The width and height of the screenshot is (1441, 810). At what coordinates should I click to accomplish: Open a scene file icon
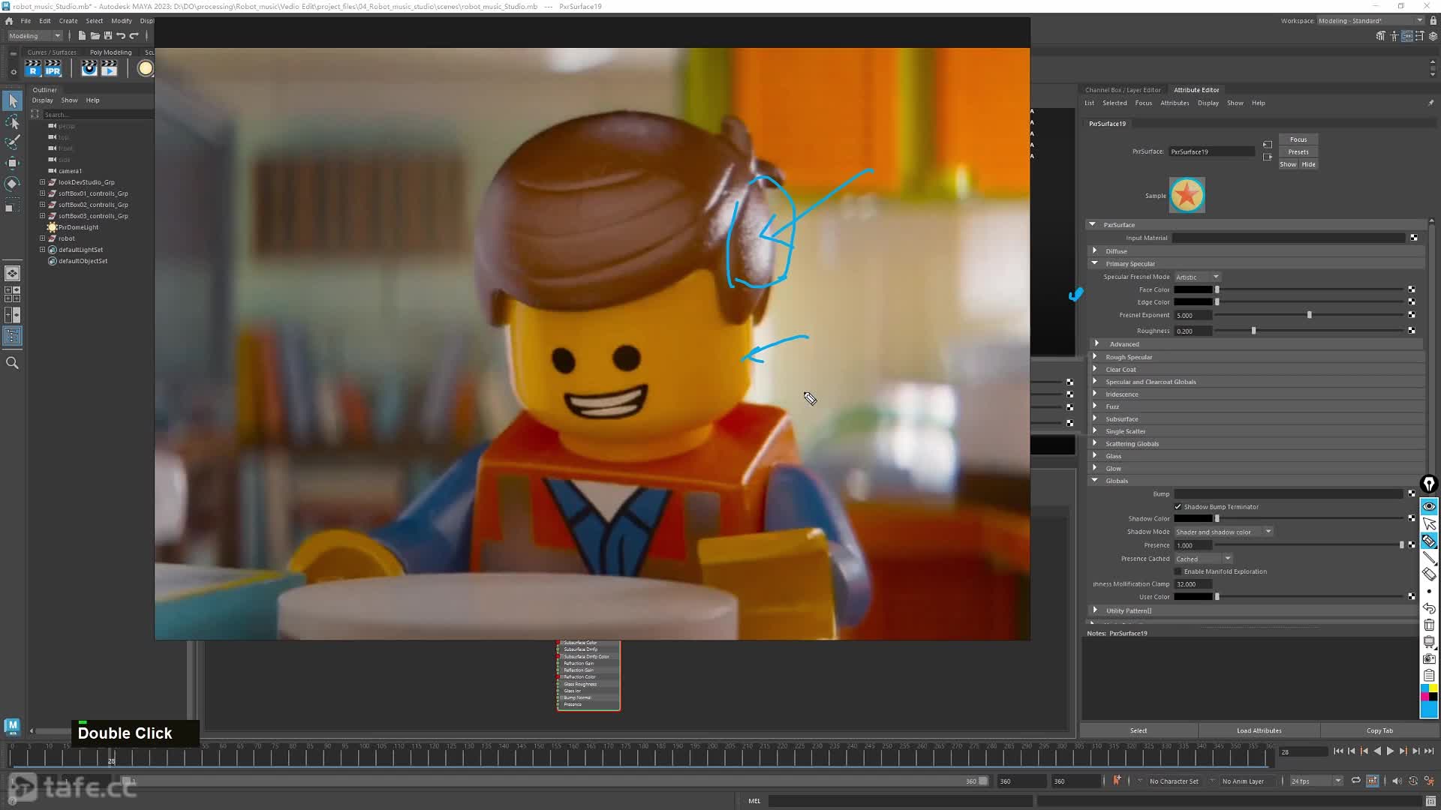point(95,36)
